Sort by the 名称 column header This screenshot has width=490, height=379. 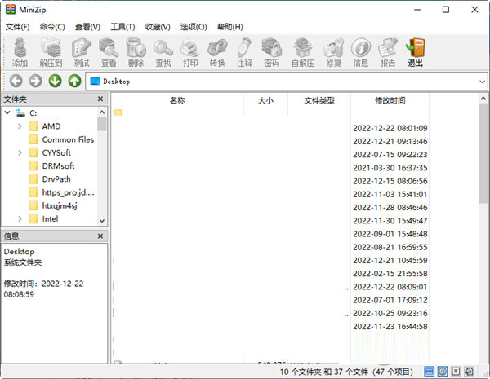point(177,100)
